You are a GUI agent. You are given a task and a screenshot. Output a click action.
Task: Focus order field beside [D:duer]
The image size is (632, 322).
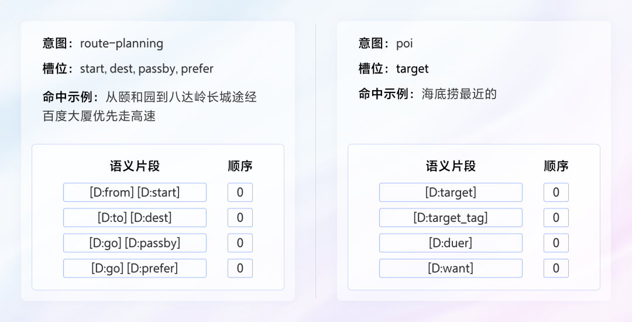556,243
